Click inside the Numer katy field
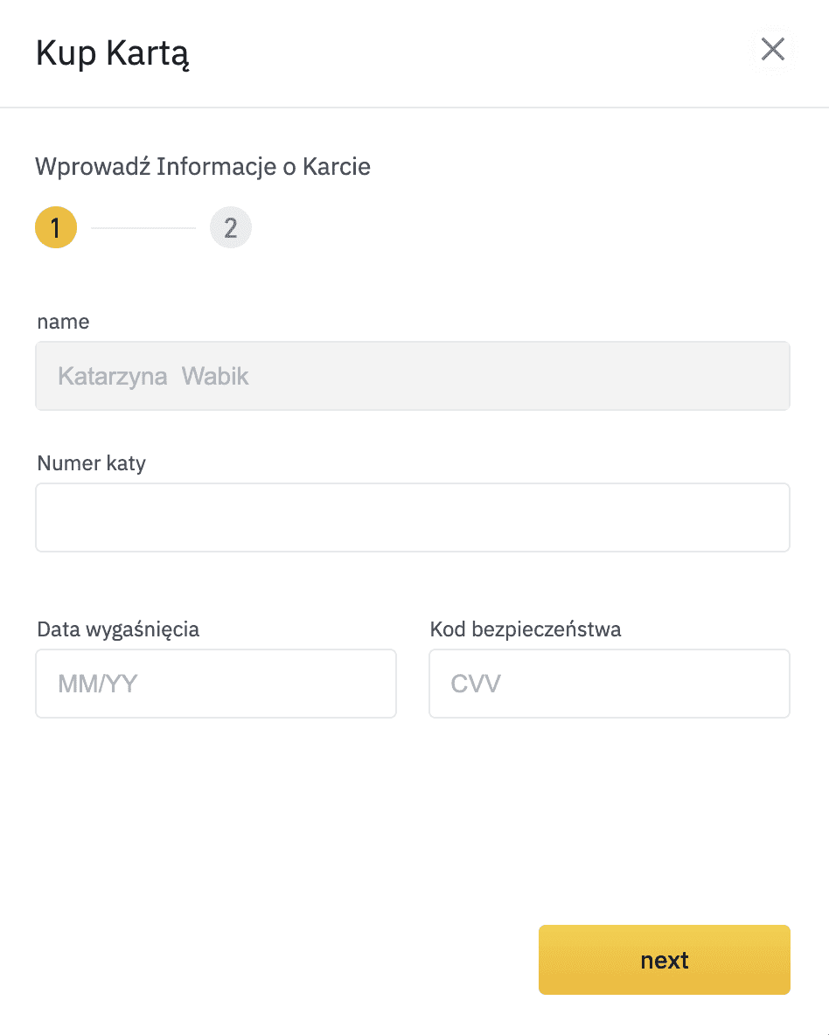Screen dimensions: 829x1035 pos(413,517)
